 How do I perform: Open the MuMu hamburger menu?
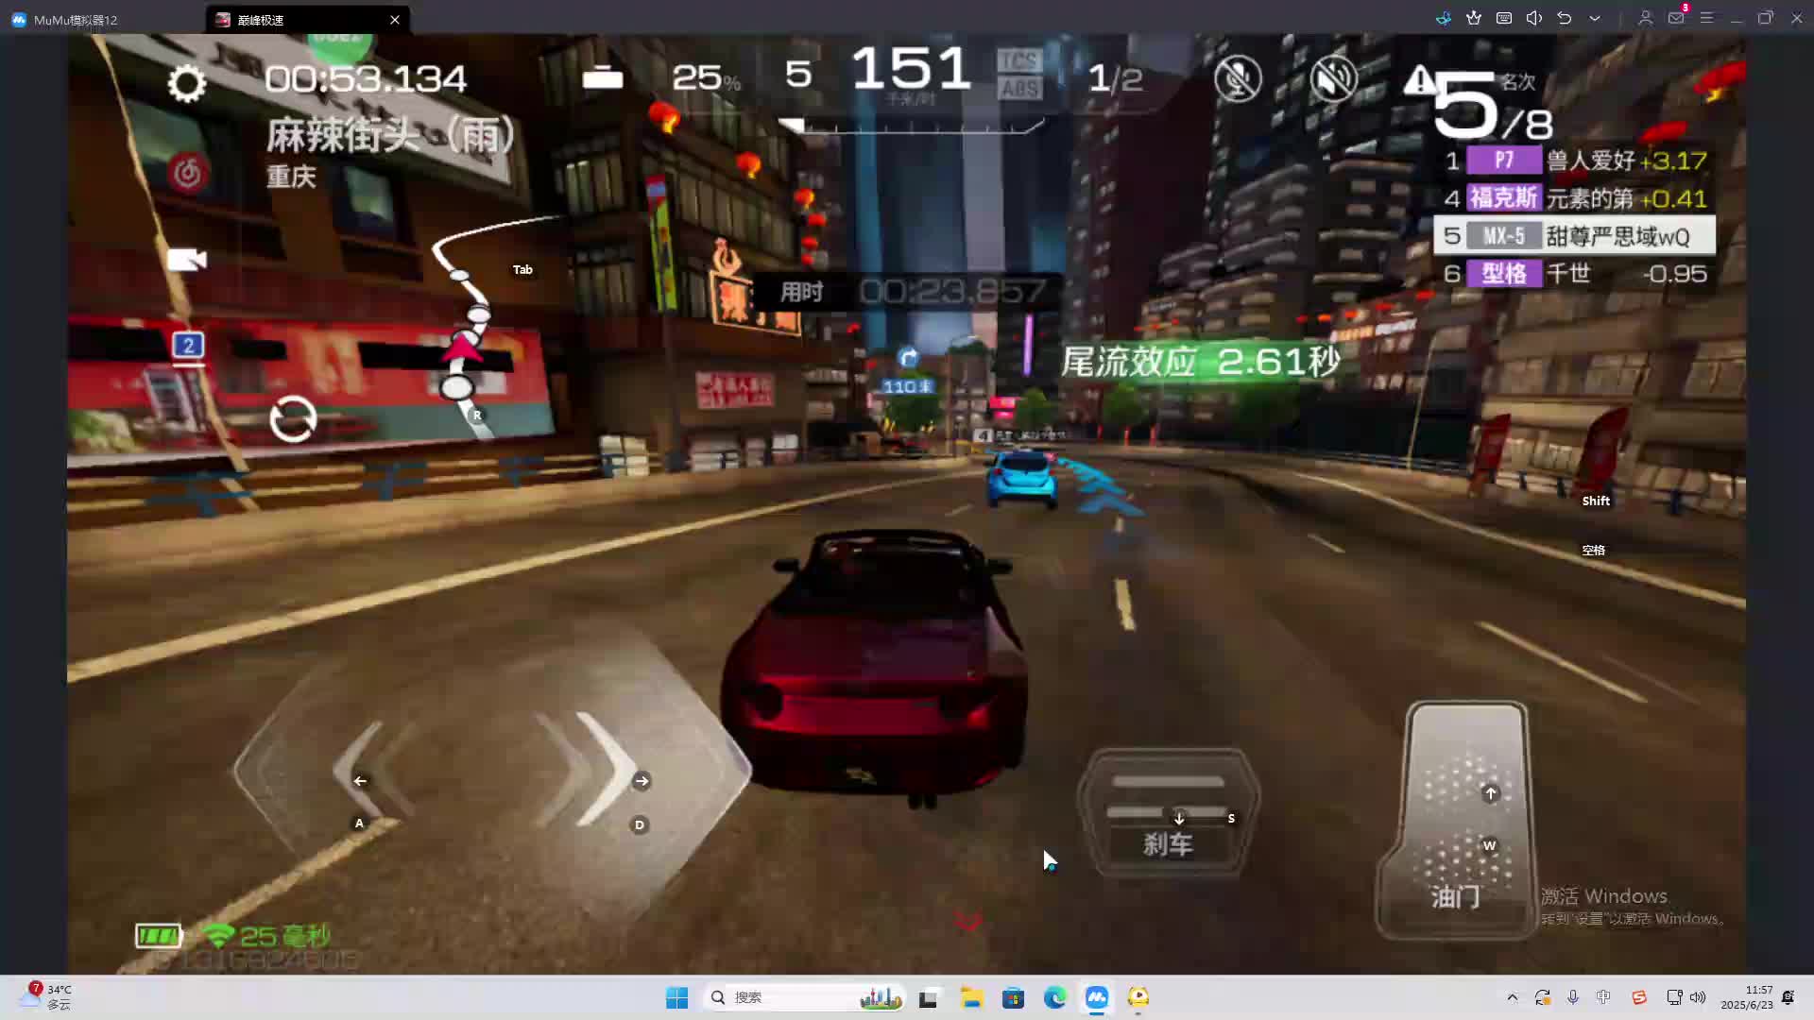point(1706,18)
